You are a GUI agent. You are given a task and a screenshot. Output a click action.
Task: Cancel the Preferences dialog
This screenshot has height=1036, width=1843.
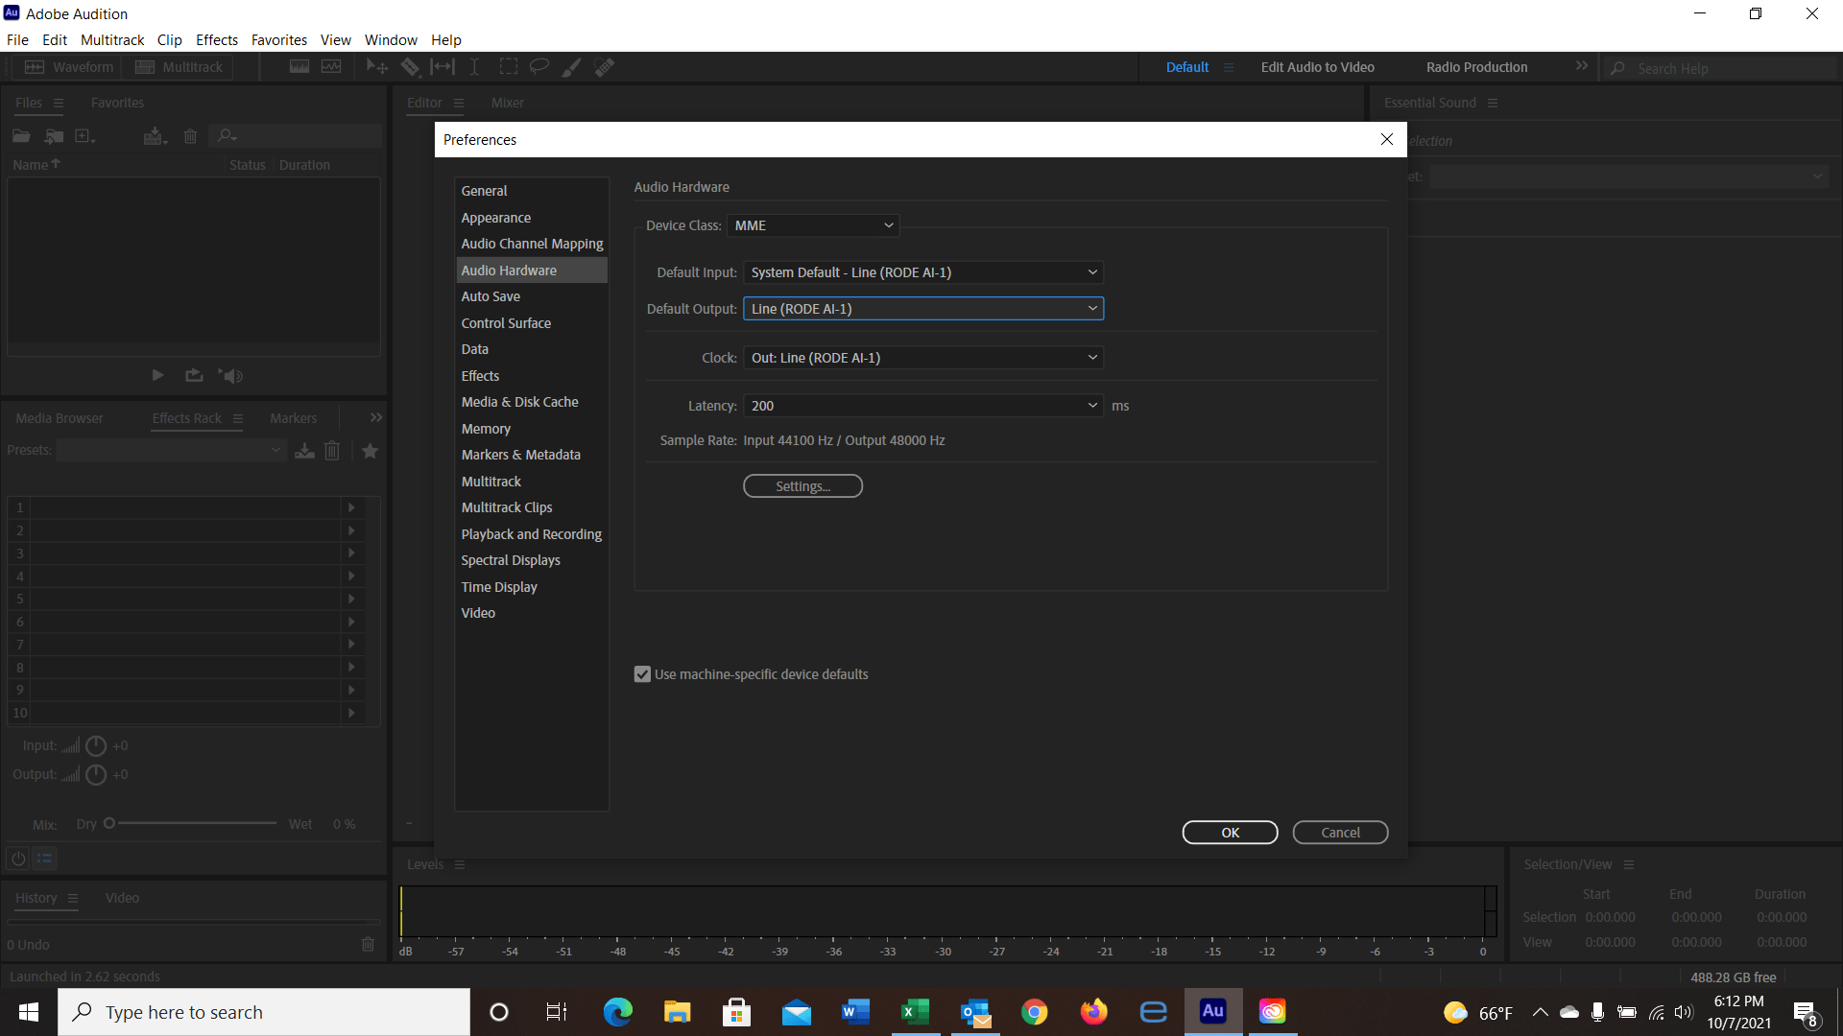(x=1340, y=832)
